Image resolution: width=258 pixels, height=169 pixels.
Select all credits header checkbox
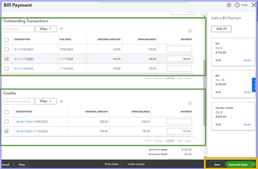6,112
